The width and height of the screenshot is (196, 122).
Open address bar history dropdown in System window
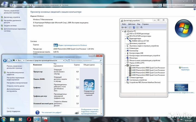point(157,5)
